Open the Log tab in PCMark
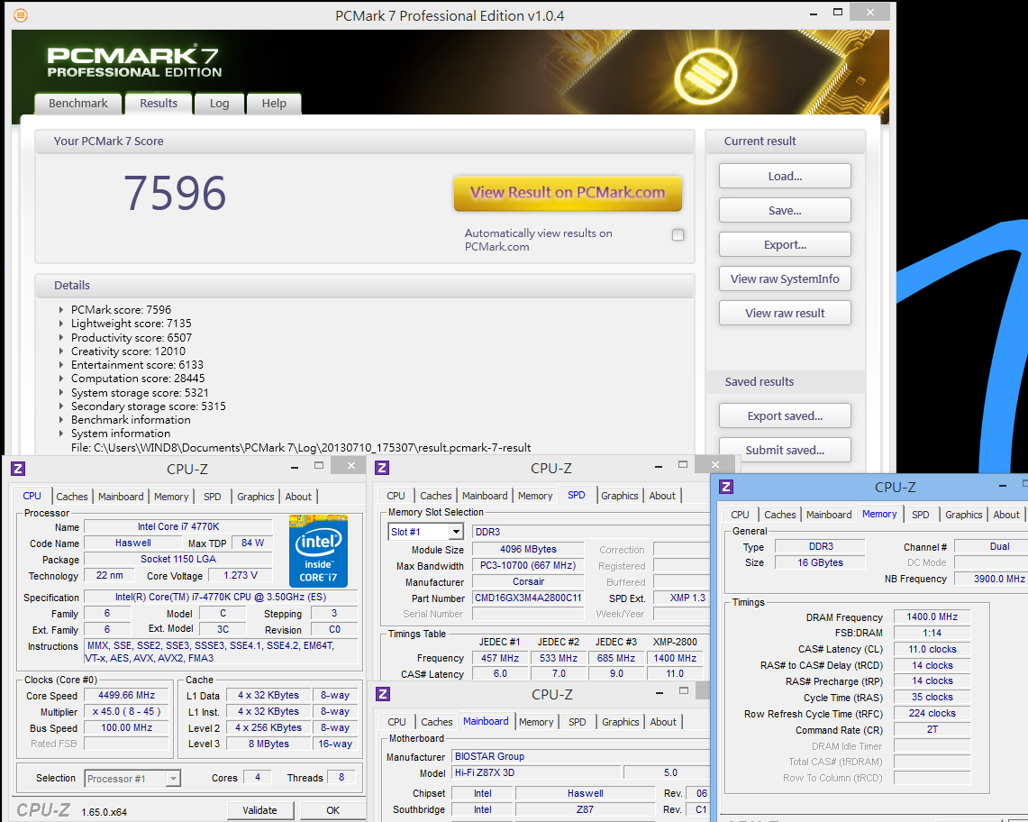 click(220, 104)
